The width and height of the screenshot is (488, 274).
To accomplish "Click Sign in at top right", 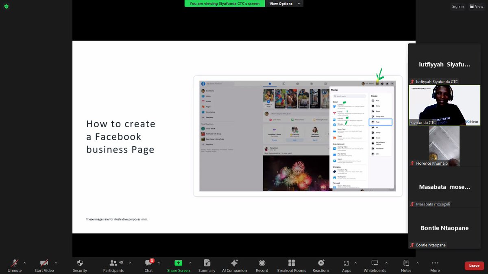I will [458, 6].
